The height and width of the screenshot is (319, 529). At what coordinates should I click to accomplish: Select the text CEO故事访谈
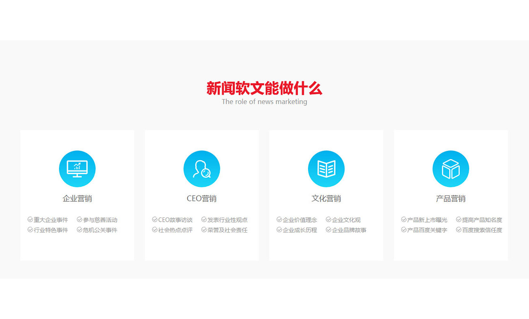(x=176, y=220)
